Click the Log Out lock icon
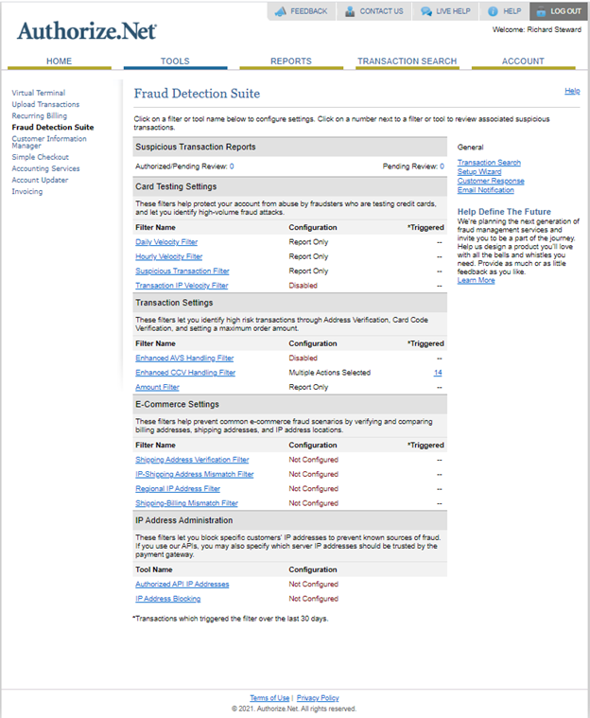The width and height of the screenshot is (590, 718). click(541, 11)
